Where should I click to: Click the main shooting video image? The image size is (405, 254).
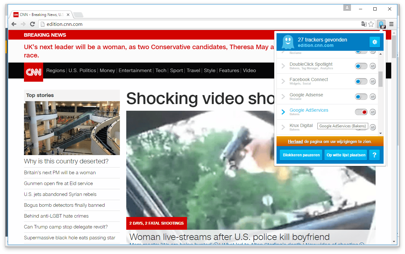pos(251,170)
